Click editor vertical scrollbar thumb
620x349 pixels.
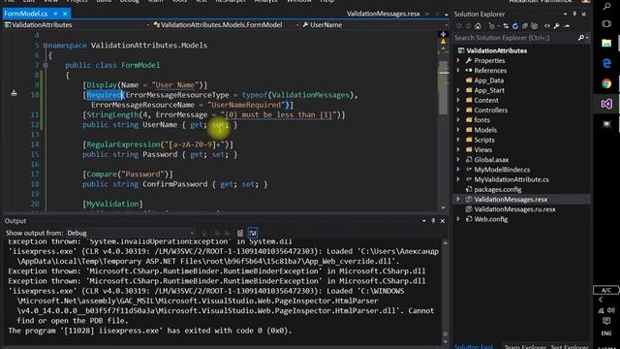point(444,87)
